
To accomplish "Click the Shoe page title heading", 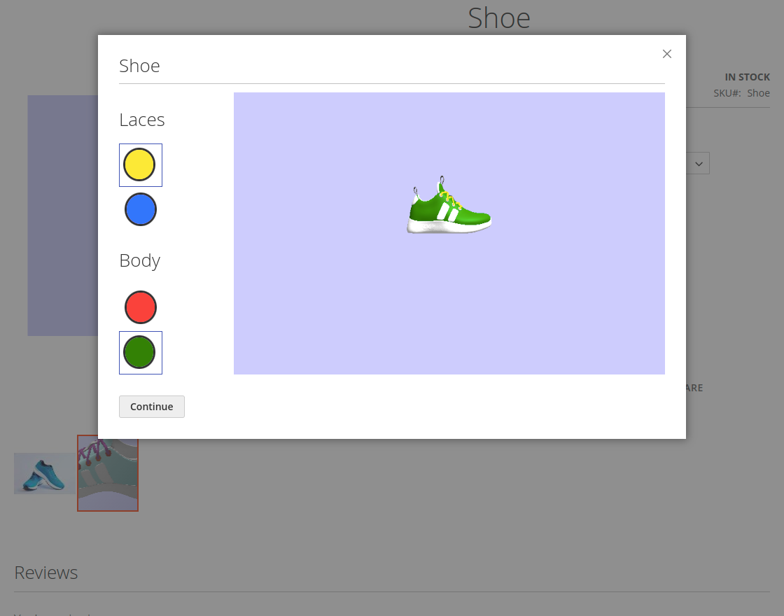I will tap(498, 17).
